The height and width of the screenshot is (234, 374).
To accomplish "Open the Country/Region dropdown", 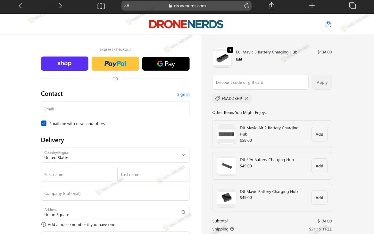I will [x=115, y=155].
